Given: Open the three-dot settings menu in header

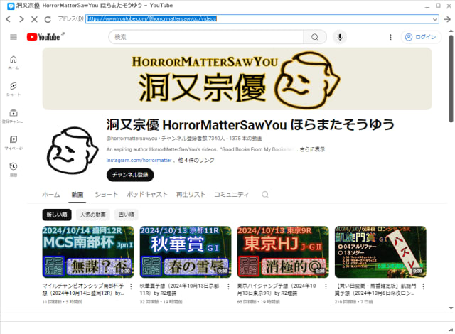Looking at the screenshot, I should tap(390, 37).
